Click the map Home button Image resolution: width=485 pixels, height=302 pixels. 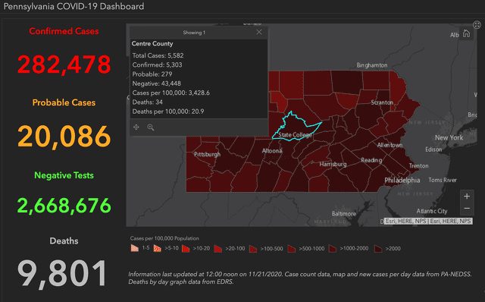[466, 33]
